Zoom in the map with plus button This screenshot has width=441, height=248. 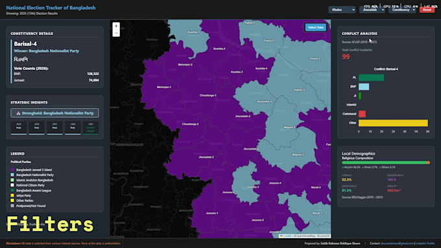click(116, 26)
